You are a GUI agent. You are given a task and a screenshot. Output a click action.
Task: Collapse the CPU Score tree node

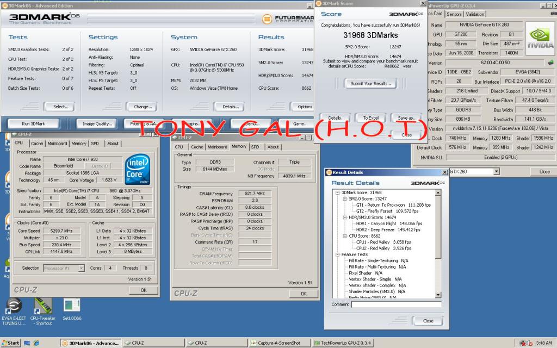tap(344, 236)
